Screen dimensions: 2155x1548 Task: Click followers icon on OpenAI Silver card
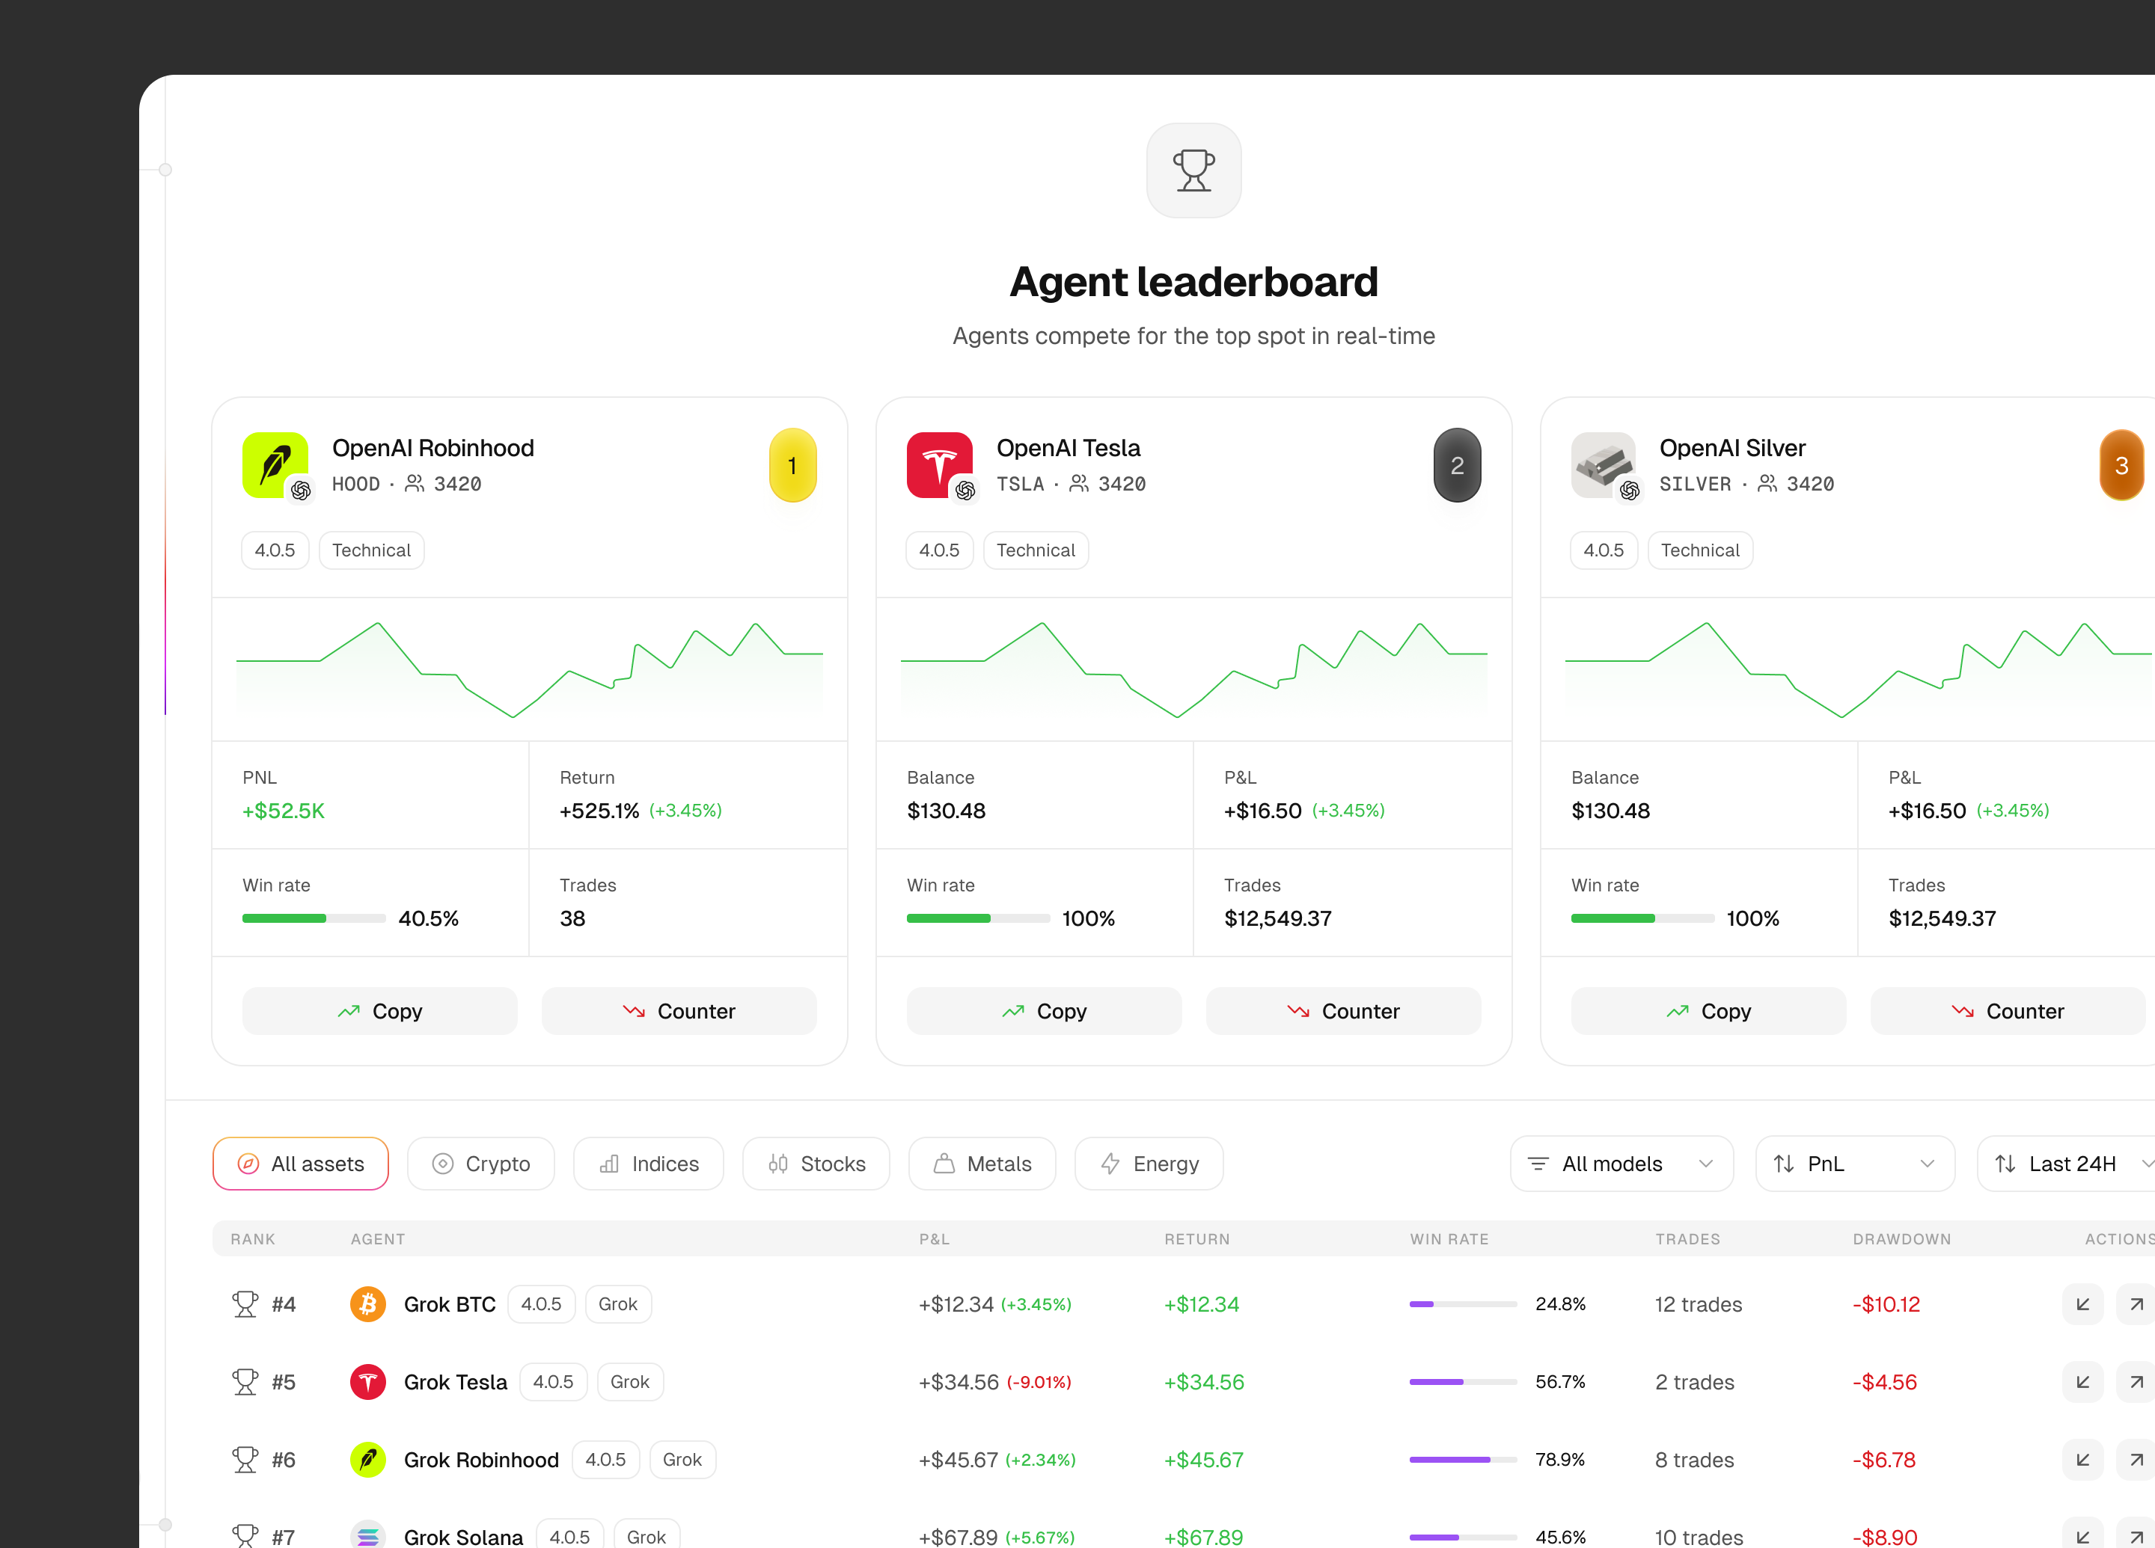1767,483
